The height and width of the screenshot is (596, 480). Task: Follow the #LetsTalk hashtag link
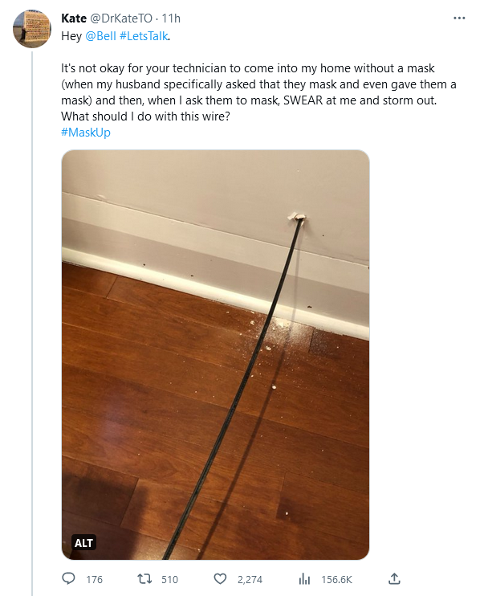click(x=144, y=36)
